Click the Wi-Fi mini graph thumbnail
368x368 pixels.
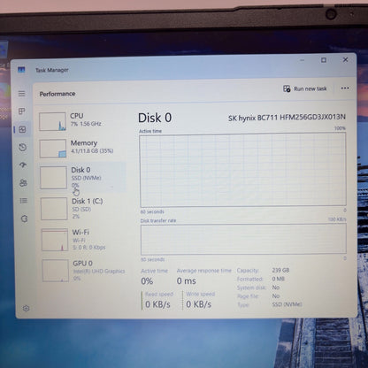coord(55,240)
